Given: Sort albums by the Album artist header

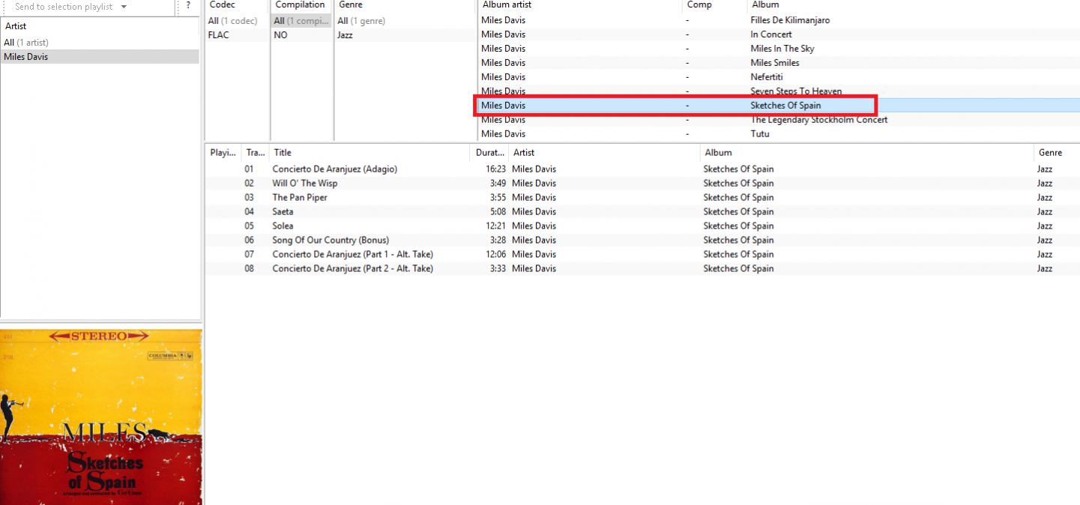Looking at the screenshot, I should pyautogui.click(x=507, y=5).
